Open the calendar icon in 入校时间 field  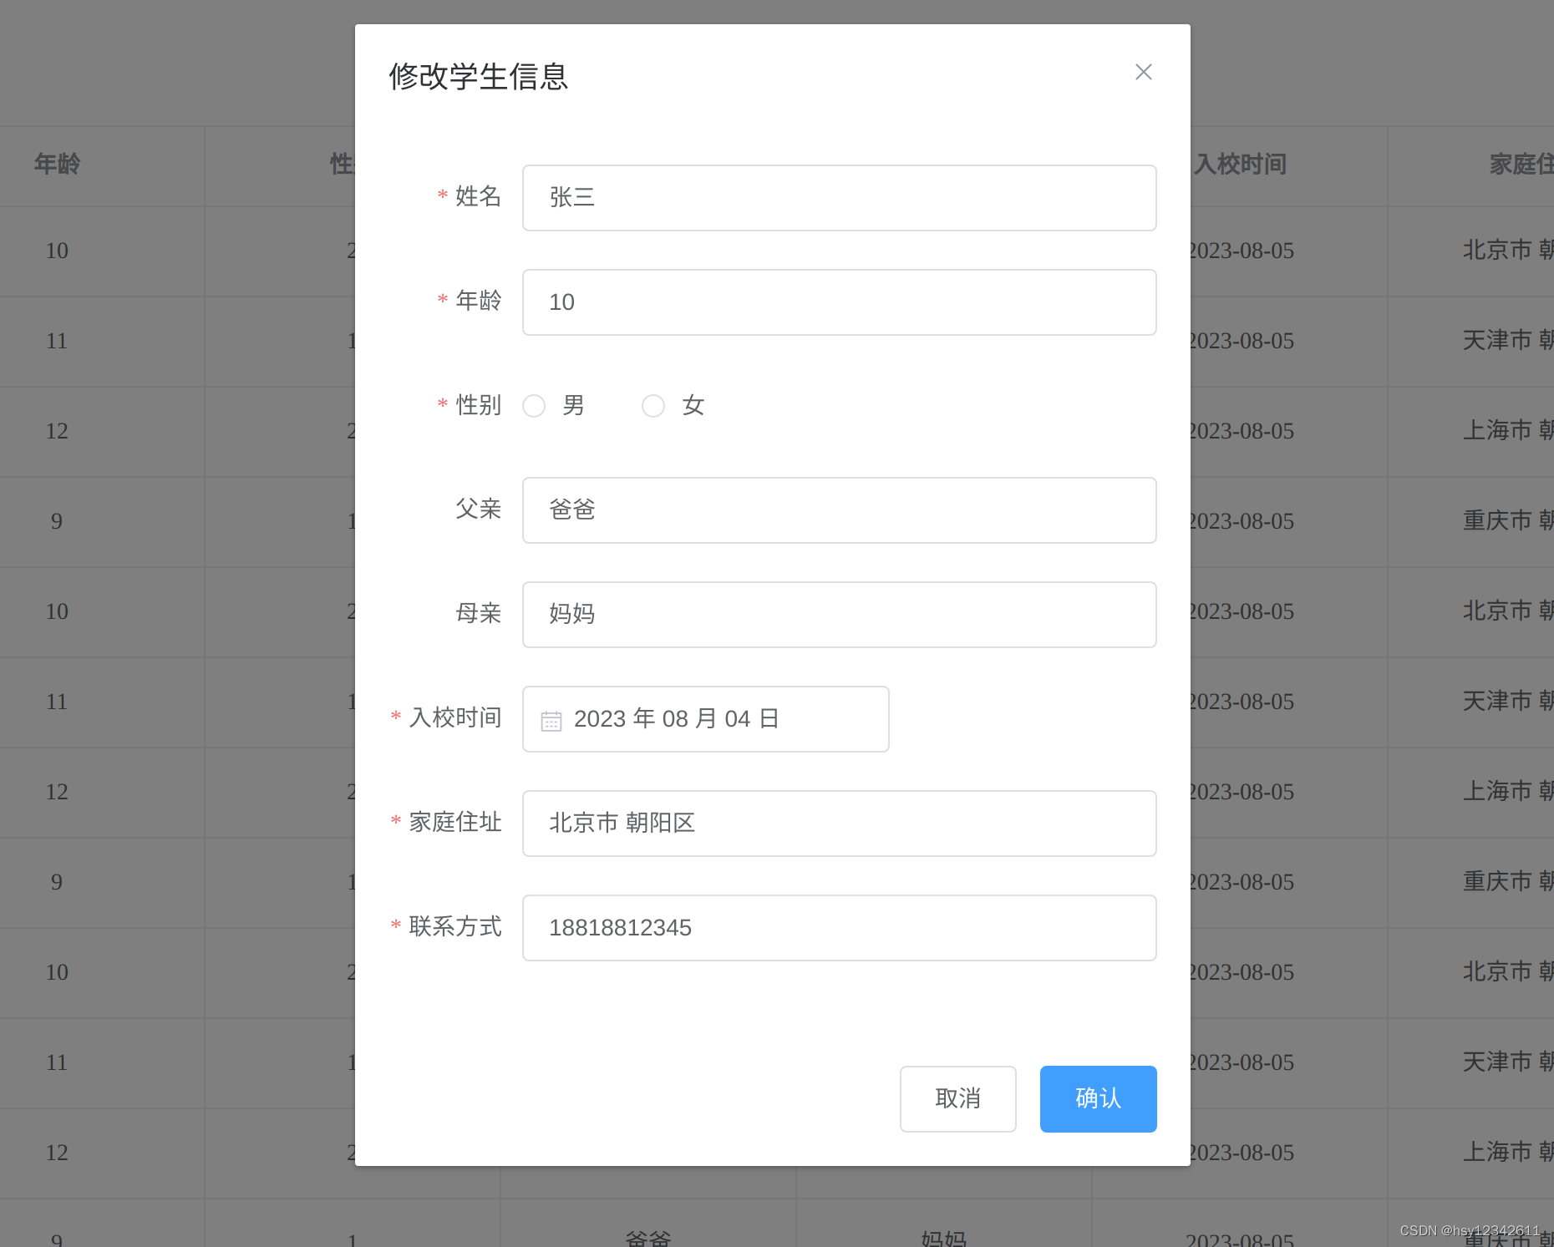551,719
